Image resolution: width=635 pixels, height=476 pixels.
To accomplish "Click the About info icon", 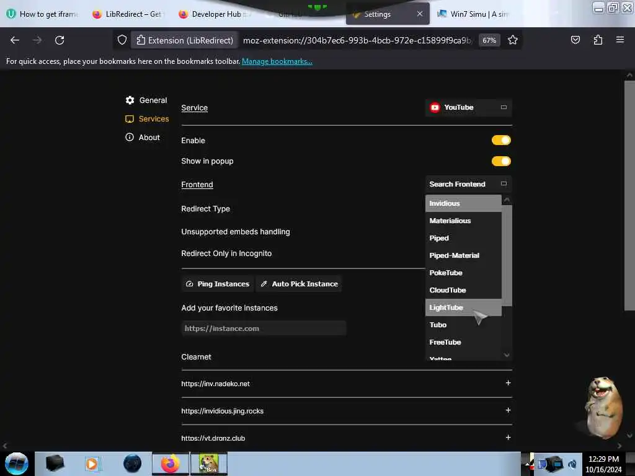I will (x=130, y=137).
